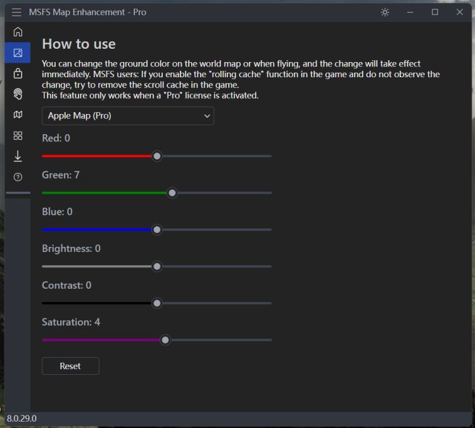The image size is (475, 428).
Task: Click the 'Brightness: 0' label
Action: [x=71, y=248]
